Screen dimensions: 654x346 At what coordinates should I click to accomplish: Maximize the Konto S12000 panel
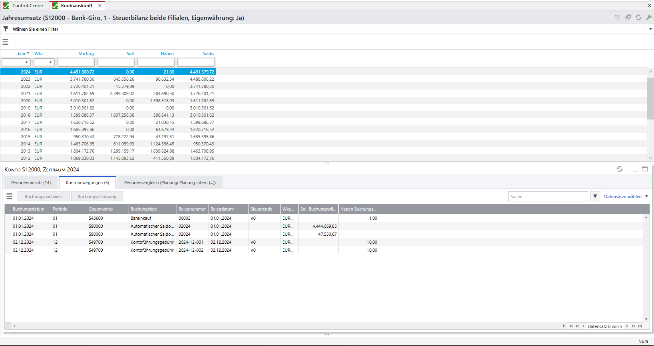click(x=645, y=169)
